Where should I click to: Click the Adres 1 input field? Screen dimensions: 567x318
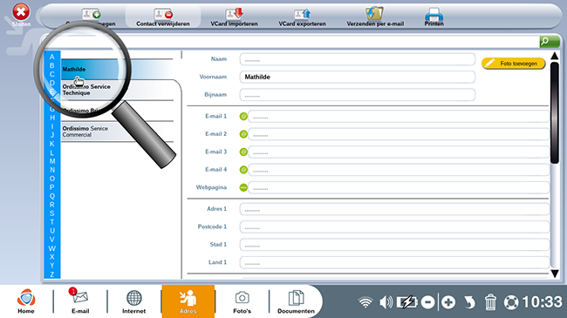click(394, 209)
